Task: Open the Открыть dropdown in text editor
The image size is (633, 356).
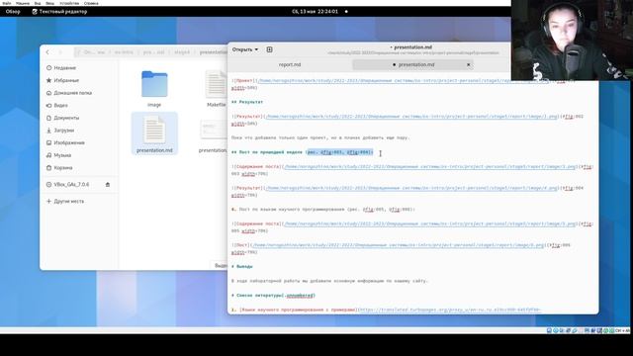Action: click(245, 49)
